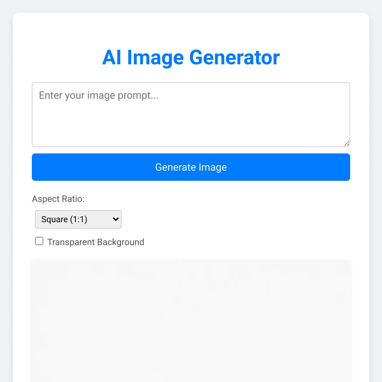This screenshot has height=382, width=382.
Task: Click the 'Aspect Ratio:' label
Action: coord(58,199)
